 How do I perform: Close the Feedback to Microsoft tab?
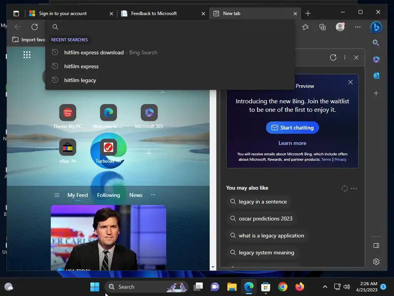coord(203,13)
